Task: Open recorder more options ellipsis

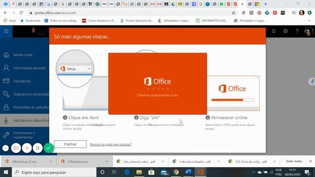Action: coord(5,148)
